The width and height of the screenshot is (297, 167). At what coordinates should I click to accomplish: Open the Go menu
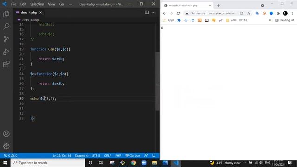pyautogui.click(x=62, y=4)
